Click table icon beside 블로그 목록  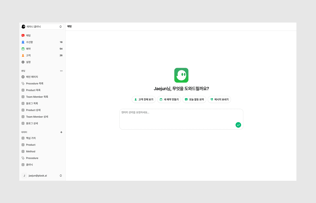click(23, 103)
